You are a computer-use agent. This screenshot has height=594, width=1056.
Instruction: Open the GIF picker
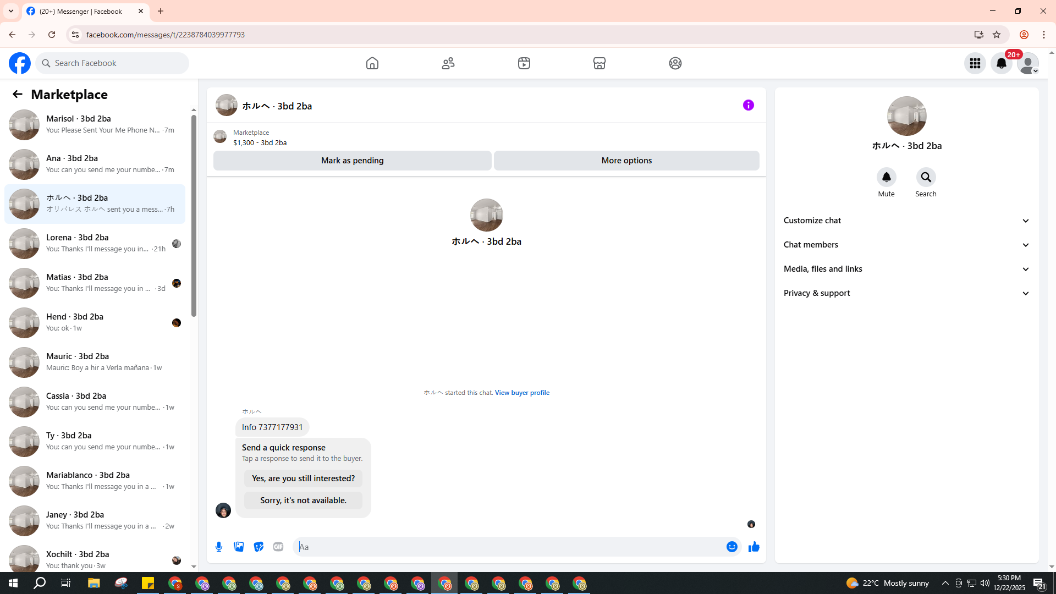click(278, 547)
